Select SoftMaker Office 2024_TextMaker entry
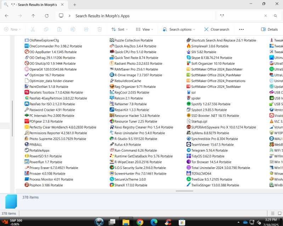Screen dimensions: 283x226 point(214,87)
